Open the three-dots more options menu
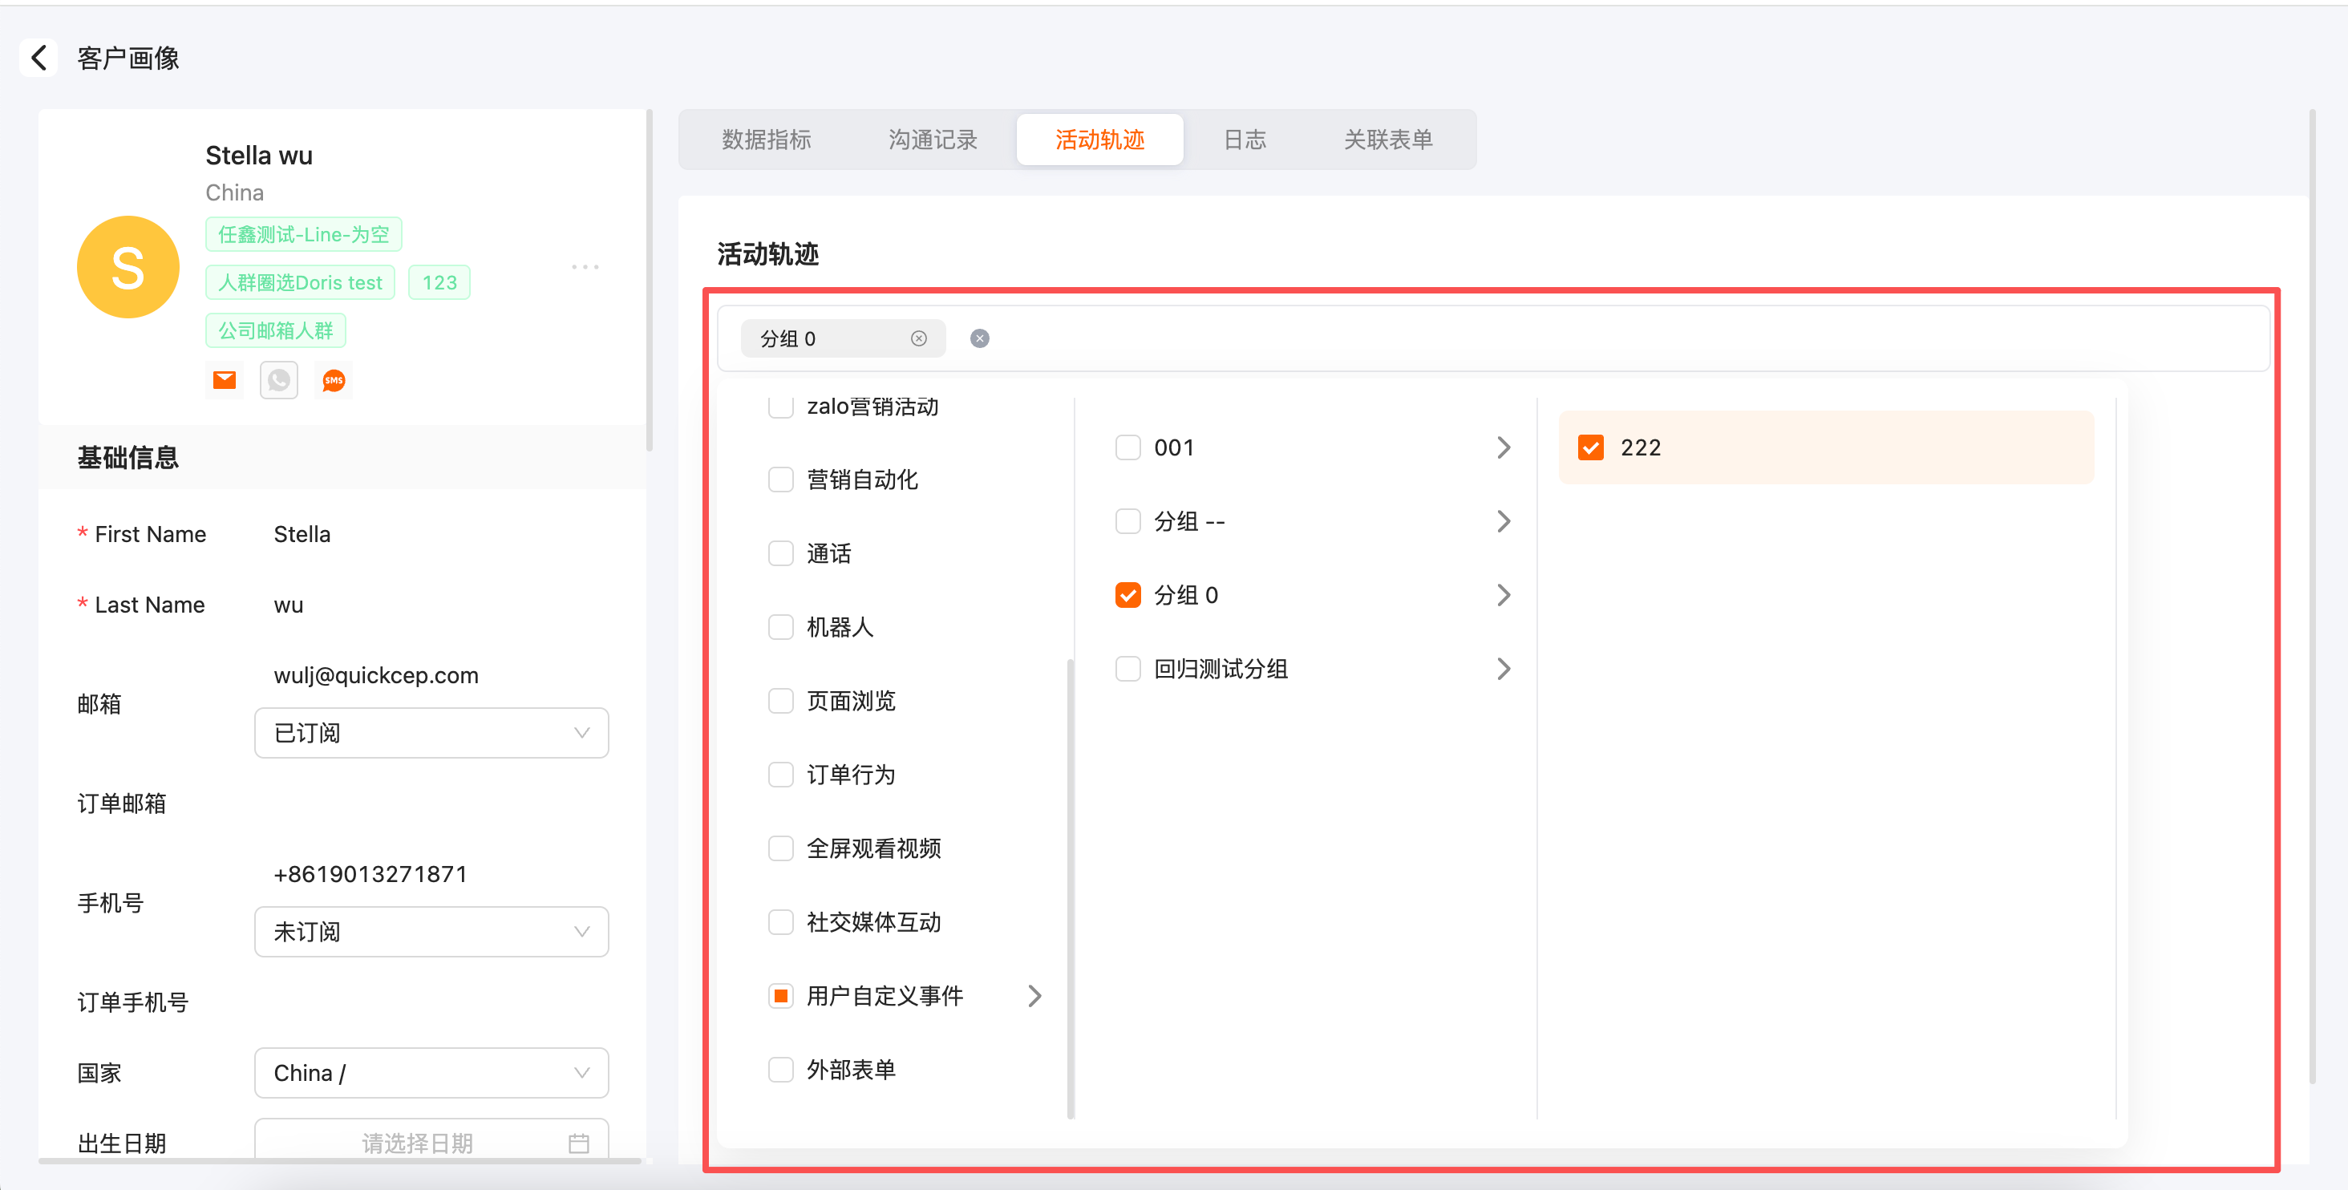This screenshot has width=2348, height=1190. 585,267
